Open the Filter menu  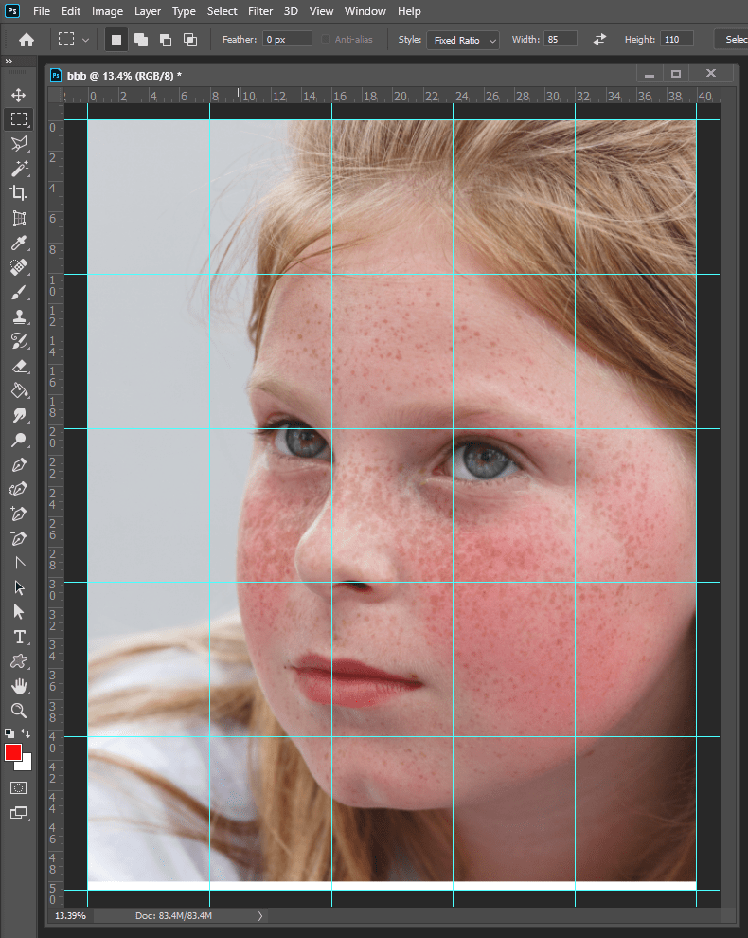[x=260, y=11]
